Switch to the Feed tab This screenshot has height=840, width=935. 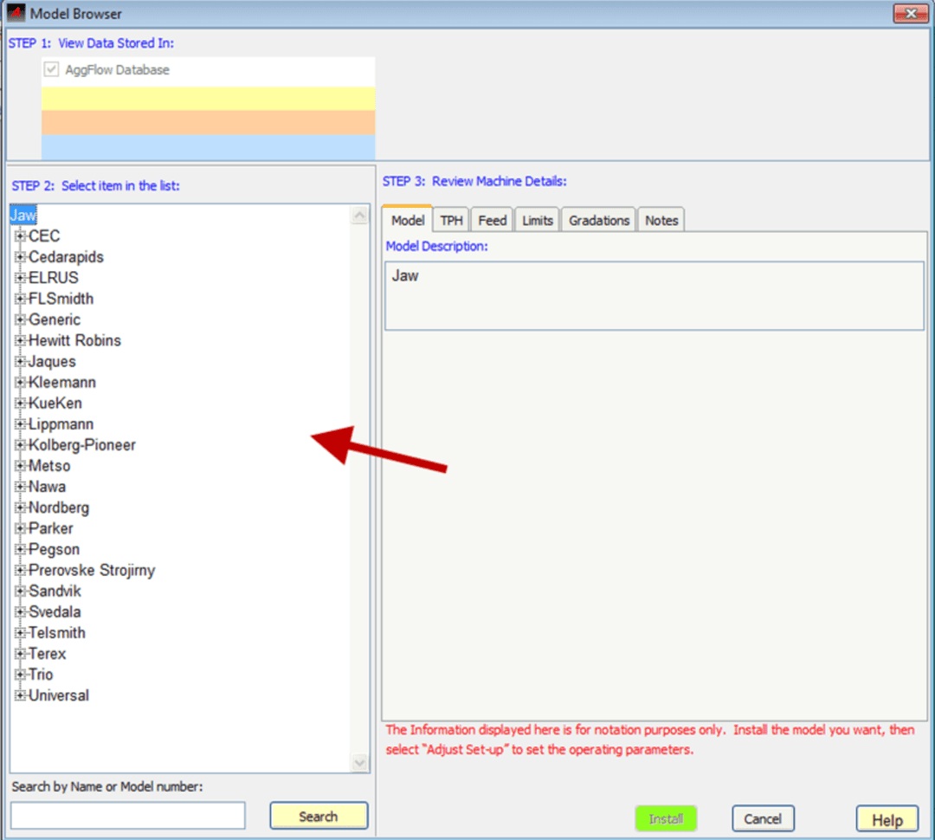tap(492, 221)
